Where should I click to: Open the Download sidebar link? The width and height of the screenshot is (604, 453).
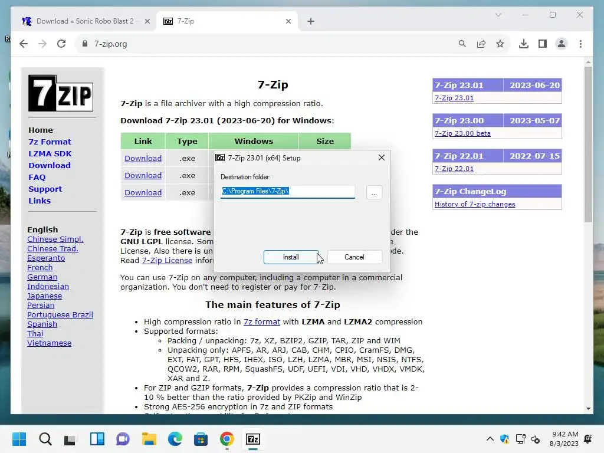[50, 165]
